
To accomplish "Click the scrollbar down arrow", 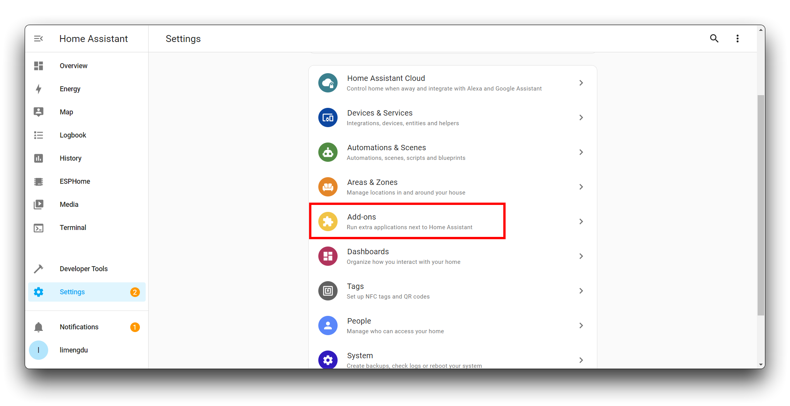I will (761, 365).
